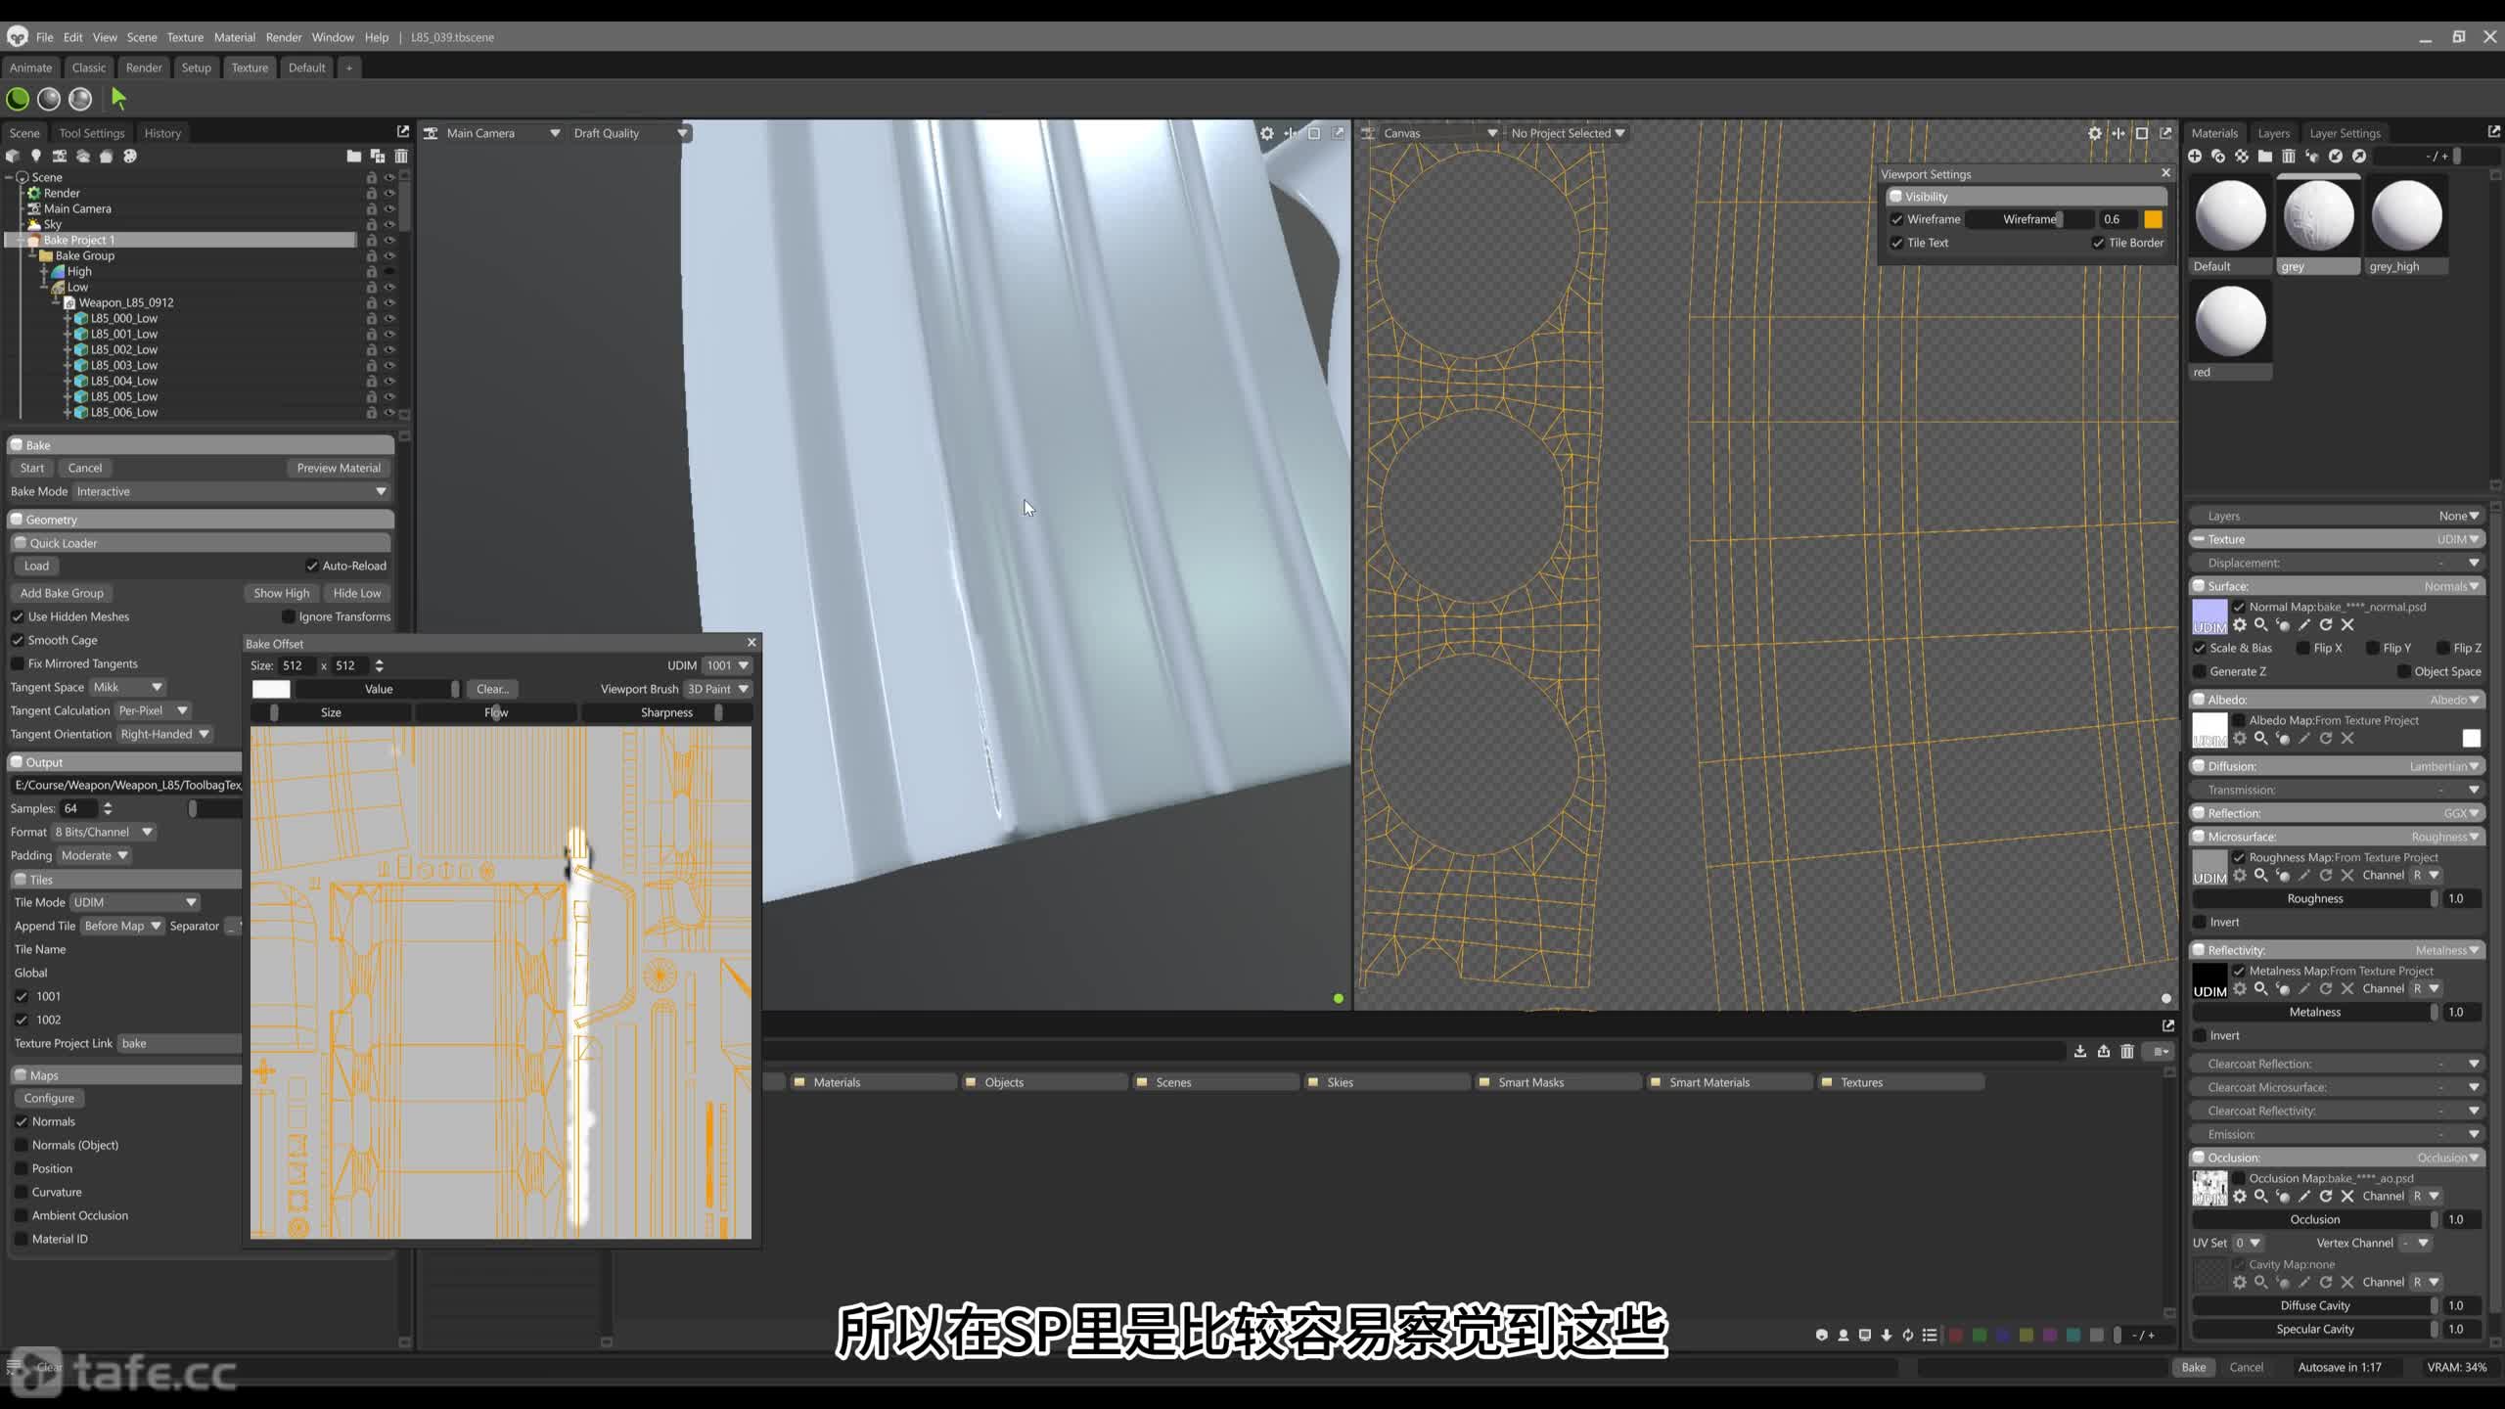Select the green arrow pointer tool
The width and height of the screenshot is (2505, 1409).
[119, 99]
